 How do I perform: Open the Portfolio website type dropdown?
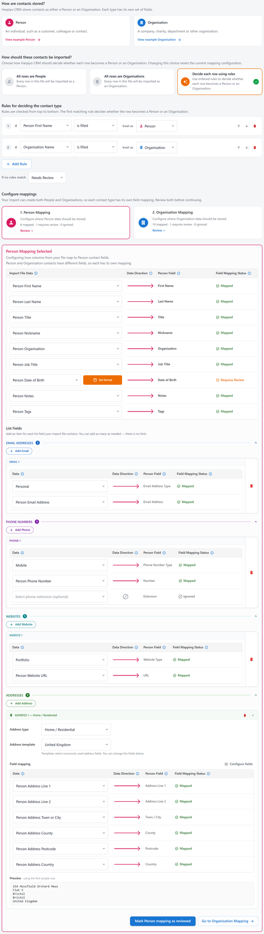pyautogui.click(x=60, y=660)
